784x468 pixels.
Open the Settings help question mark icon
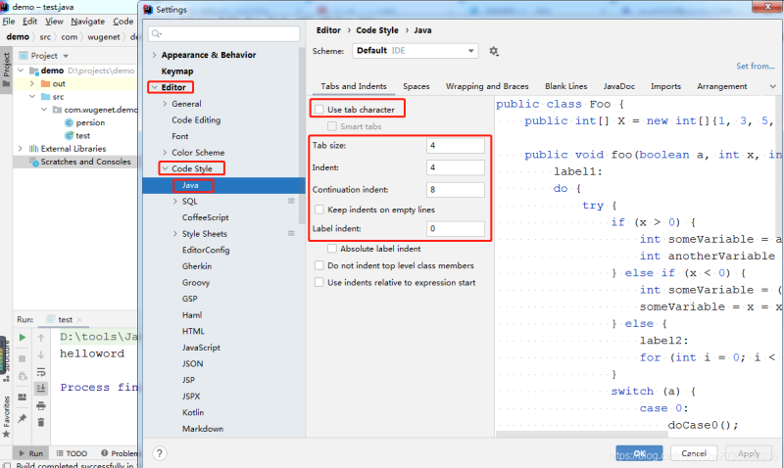pyautogui.click(x=160, y=453)
